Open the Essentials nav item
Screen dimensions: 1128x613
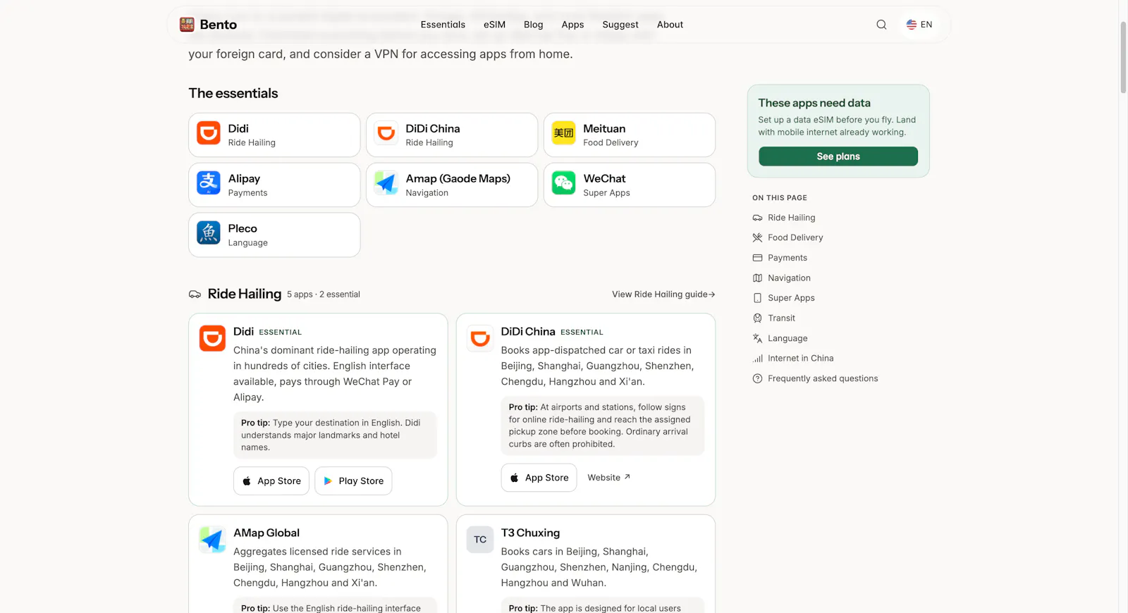(443, 25)
